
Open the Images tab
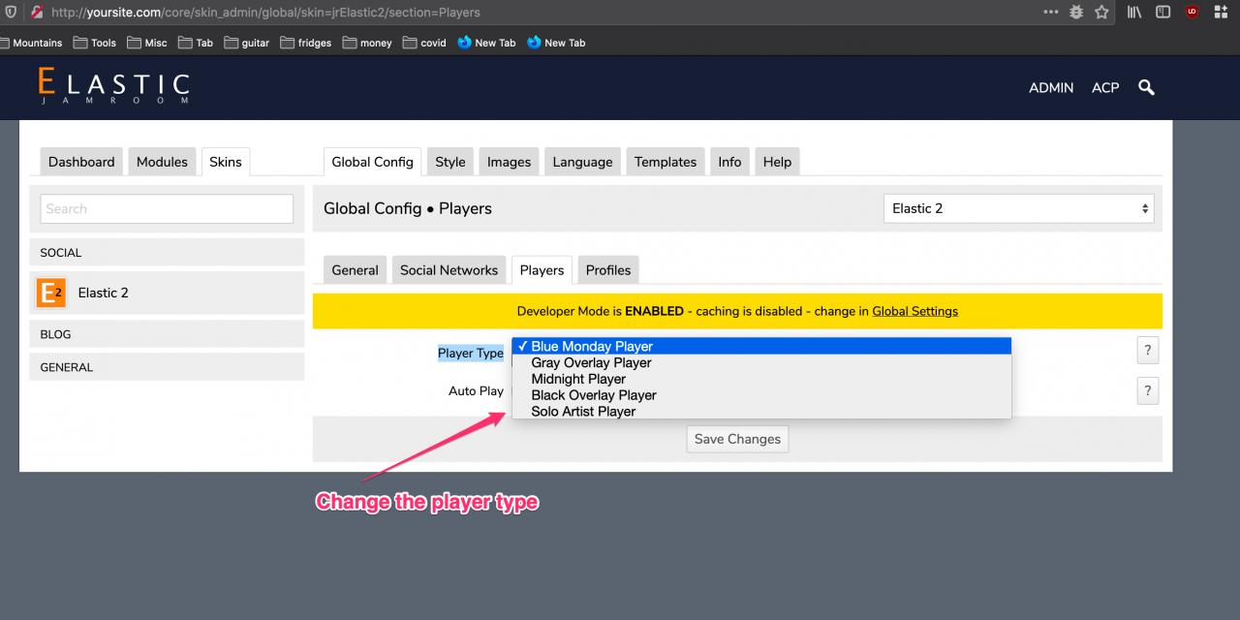[510, 162]
